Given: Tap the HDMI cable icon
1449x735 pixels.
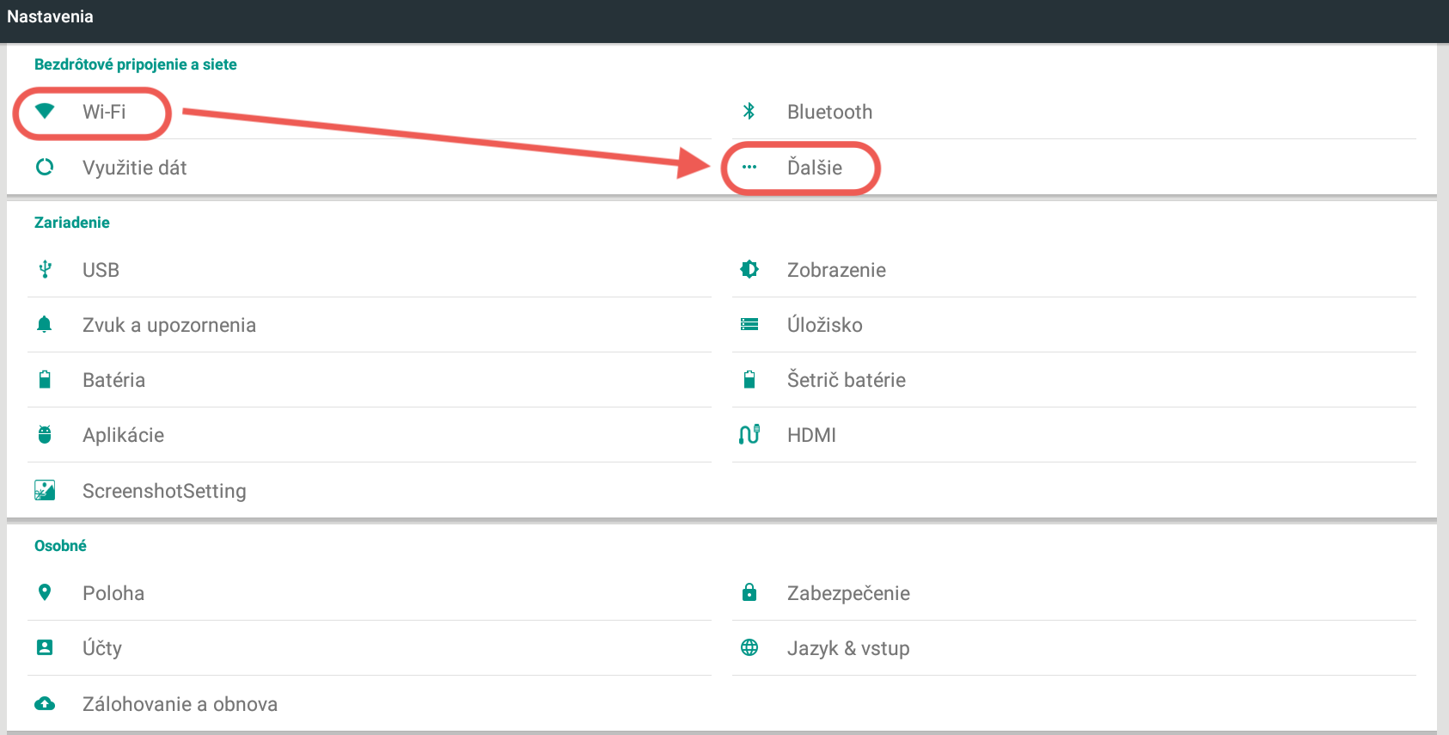Looking at the screenshot, I should point(749,435).
